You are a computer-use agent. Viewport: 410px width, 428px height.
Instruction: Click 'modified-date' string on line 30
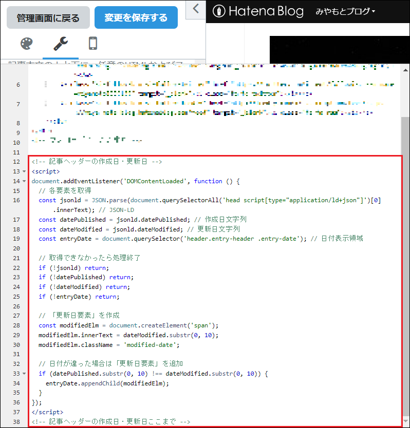150,345
